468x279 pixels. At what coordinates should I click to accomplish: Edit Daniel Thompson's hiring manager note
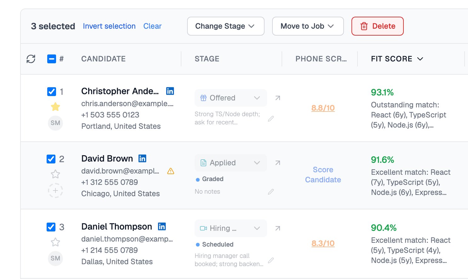[271, 260]
